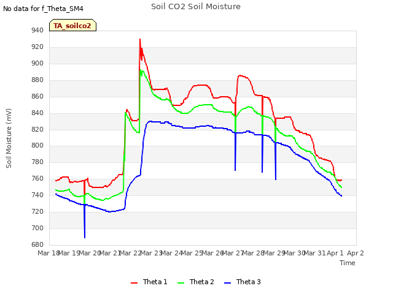Click the Mar 18 x-axis label
This screenshot has width=393, height=294.
49,253
